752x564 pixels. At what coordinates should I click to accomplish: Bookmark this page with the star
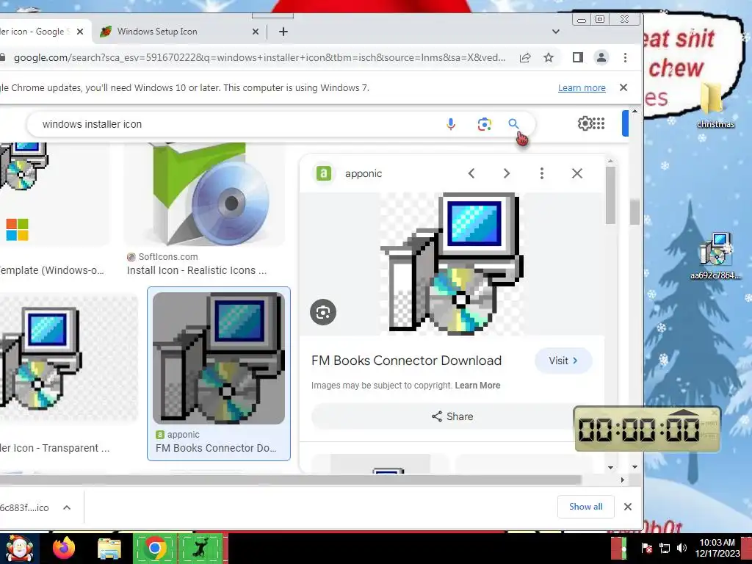(x=549, y=57)
